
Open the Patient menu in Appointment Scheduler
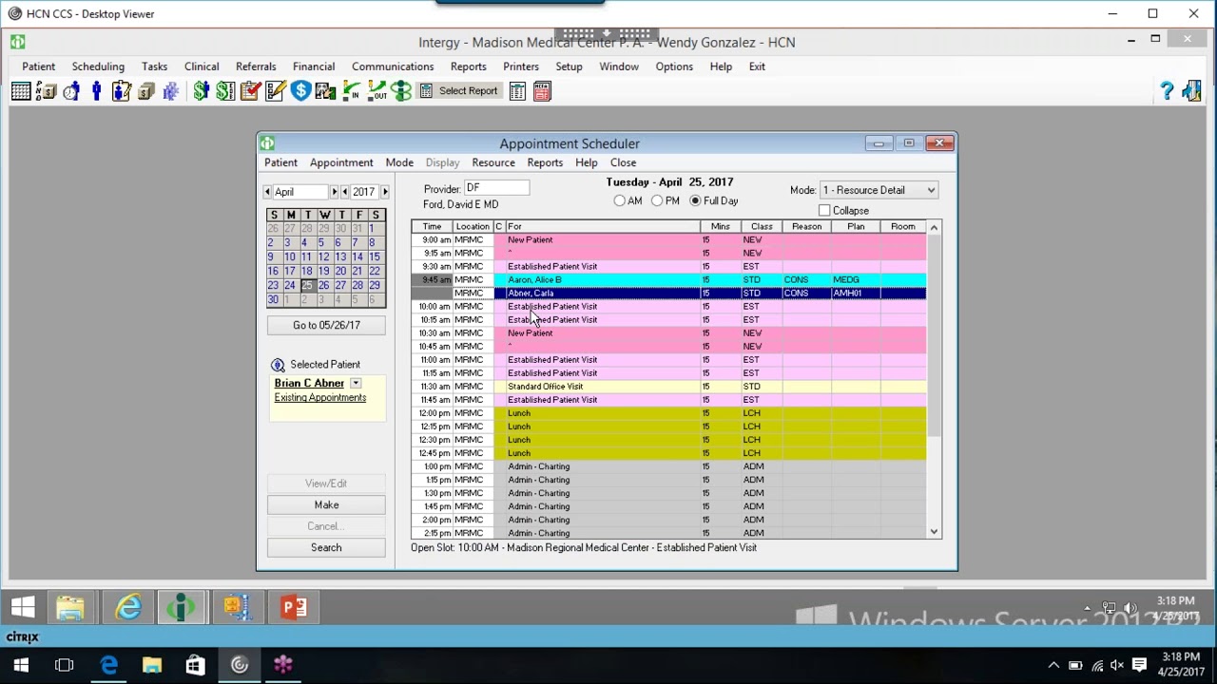point(280,162)
